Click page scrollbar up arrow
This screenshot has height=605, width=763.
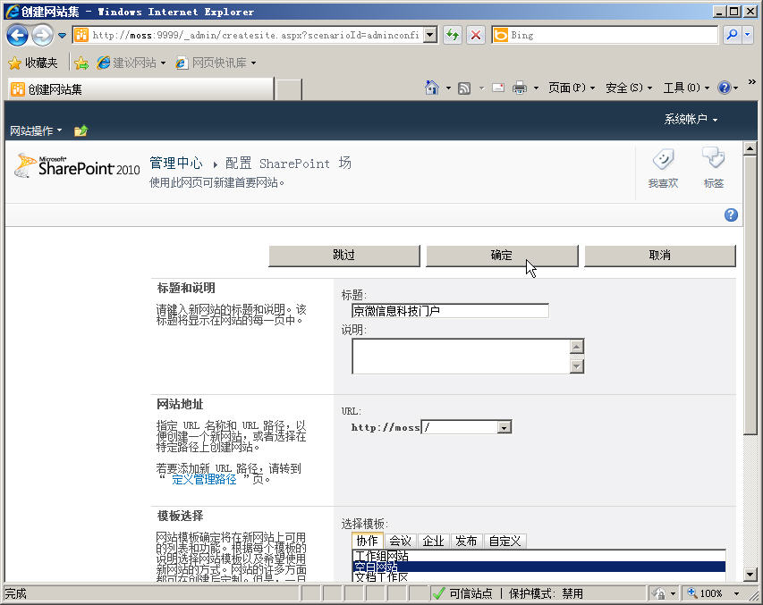[x=750, y=147]
